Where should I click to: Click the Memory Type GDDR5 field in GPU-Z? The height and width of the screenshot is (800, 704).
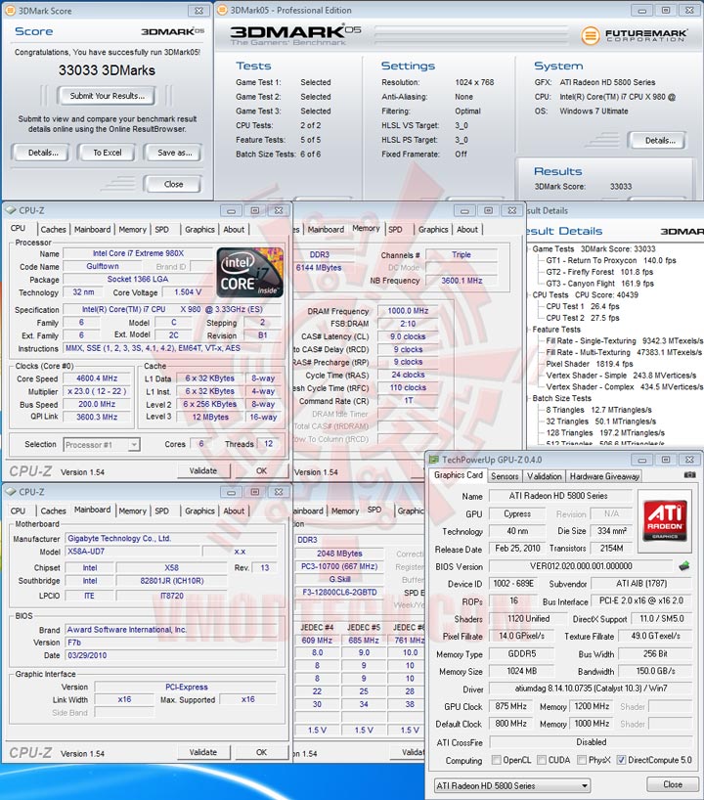point(521,654)
